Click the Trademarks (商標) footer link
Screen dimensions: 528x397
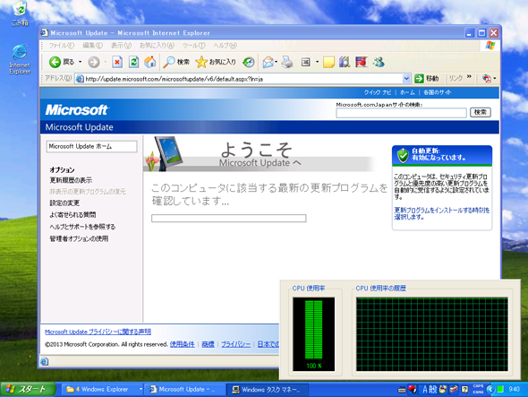pos(208,344)
